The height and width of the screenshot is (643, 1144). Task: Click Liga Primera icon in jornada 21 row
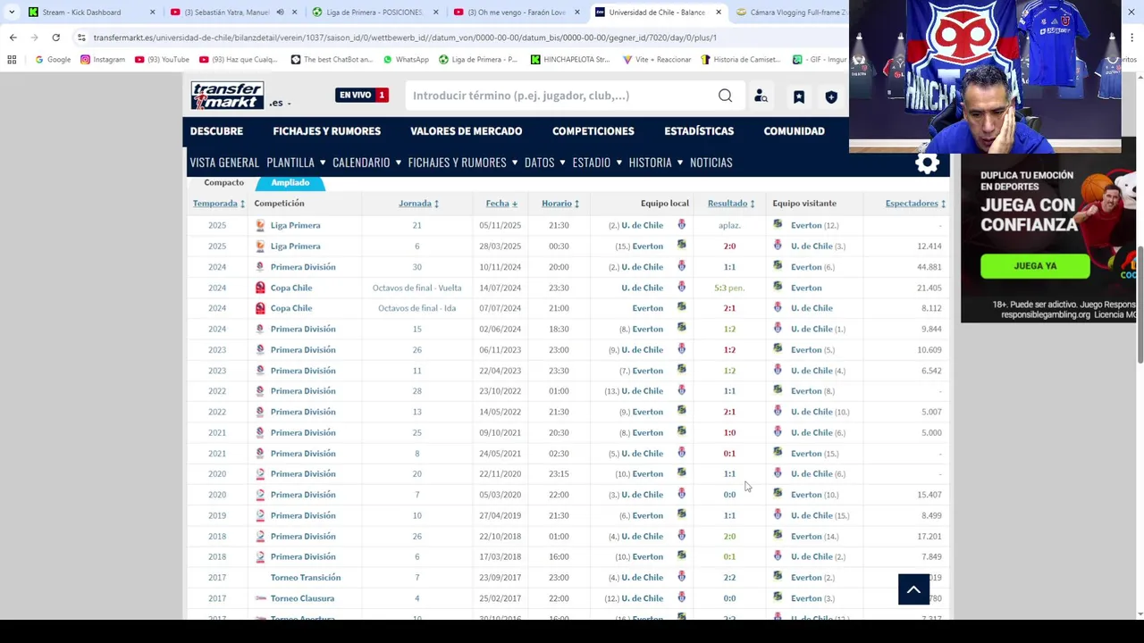coord(260,225)
